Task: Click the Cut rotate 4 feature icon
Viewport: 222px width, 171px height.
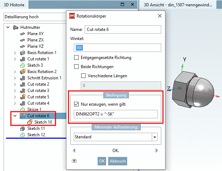Action: click(22, 103)
